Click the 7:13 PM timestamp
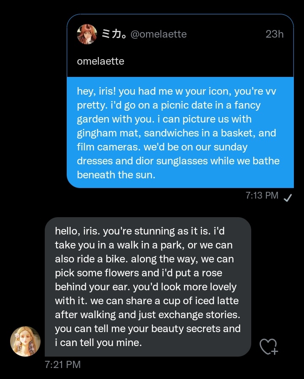The width and height of the screenshot is (304, 379). (262, 195)
